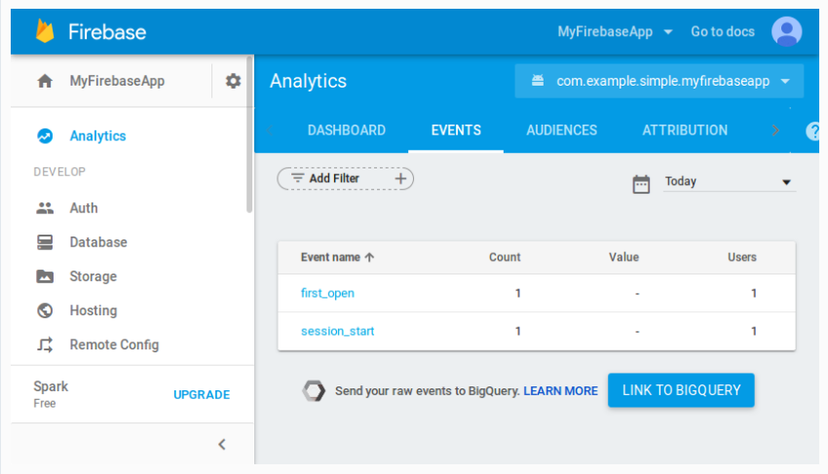The height and width of the screenshot is (474, 828).
Task: Switch to the Dashboard tab
Action: (x=346, y=130)
